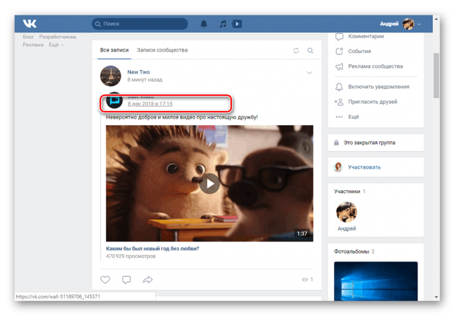This screenshot has width=455, height=316.
Task: Choose Пригласить друзей menu item
Action: pyautogui.click(x=373, y=102)
